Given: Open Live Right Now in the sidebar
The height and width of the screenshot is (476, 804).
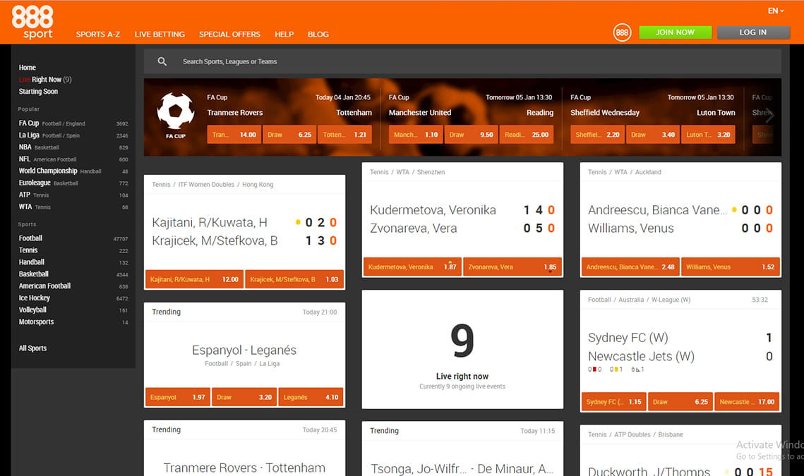Looking at the screenshot, I should (45, 80).
